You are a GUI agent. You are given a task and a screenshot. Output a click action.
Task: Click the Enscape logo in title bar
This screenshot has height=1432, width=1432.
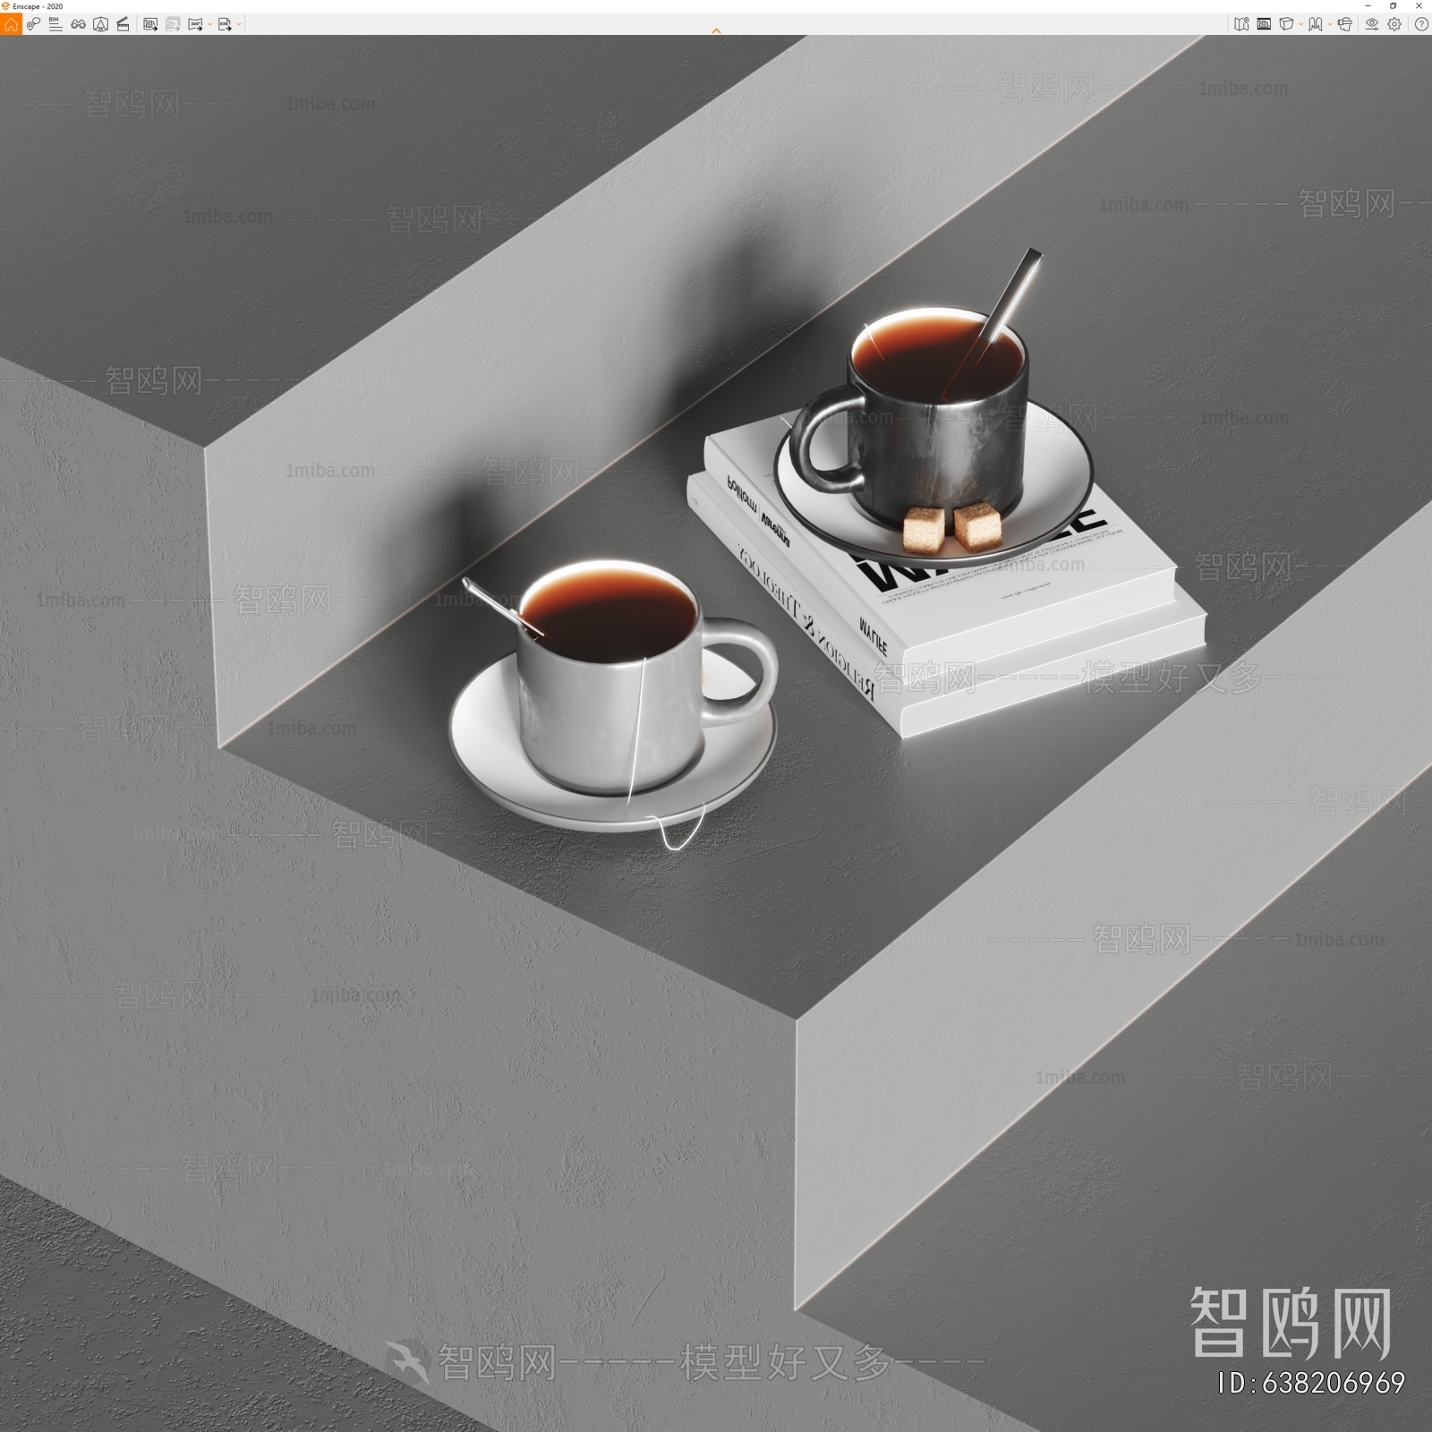tap(5, 6)
